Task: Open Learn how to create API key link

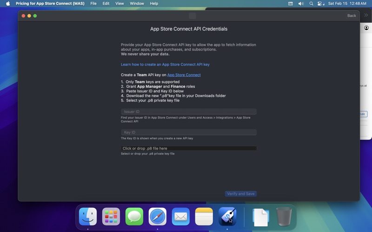Action: pyautogui.click(x=165, y=64)
